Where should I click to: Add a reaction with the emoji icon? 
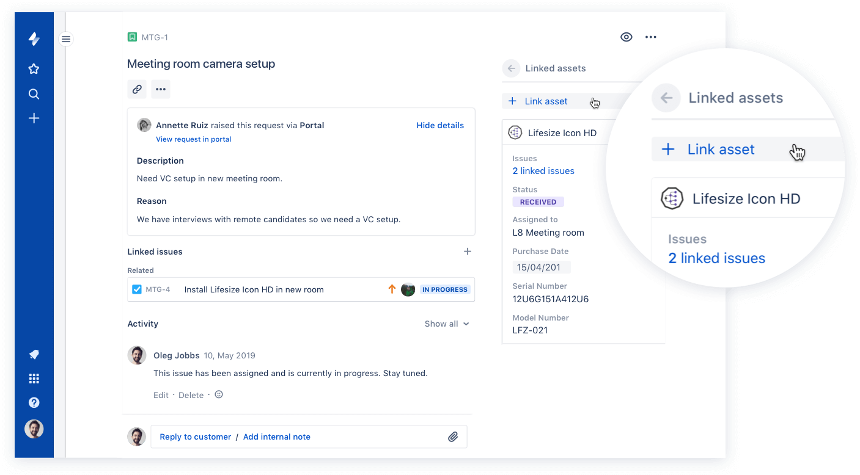218,394
